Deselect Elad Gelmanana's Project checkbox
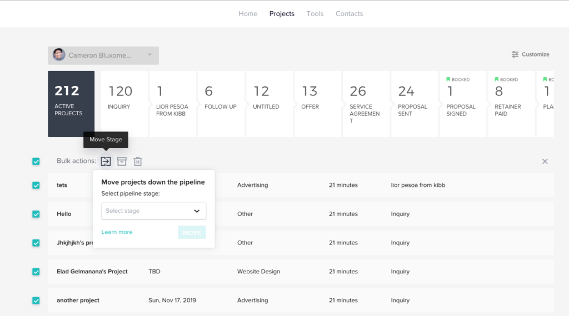Image resolution: width=569 pixels, height=316 pixels. pyautogui.click(x=36, y=272)
